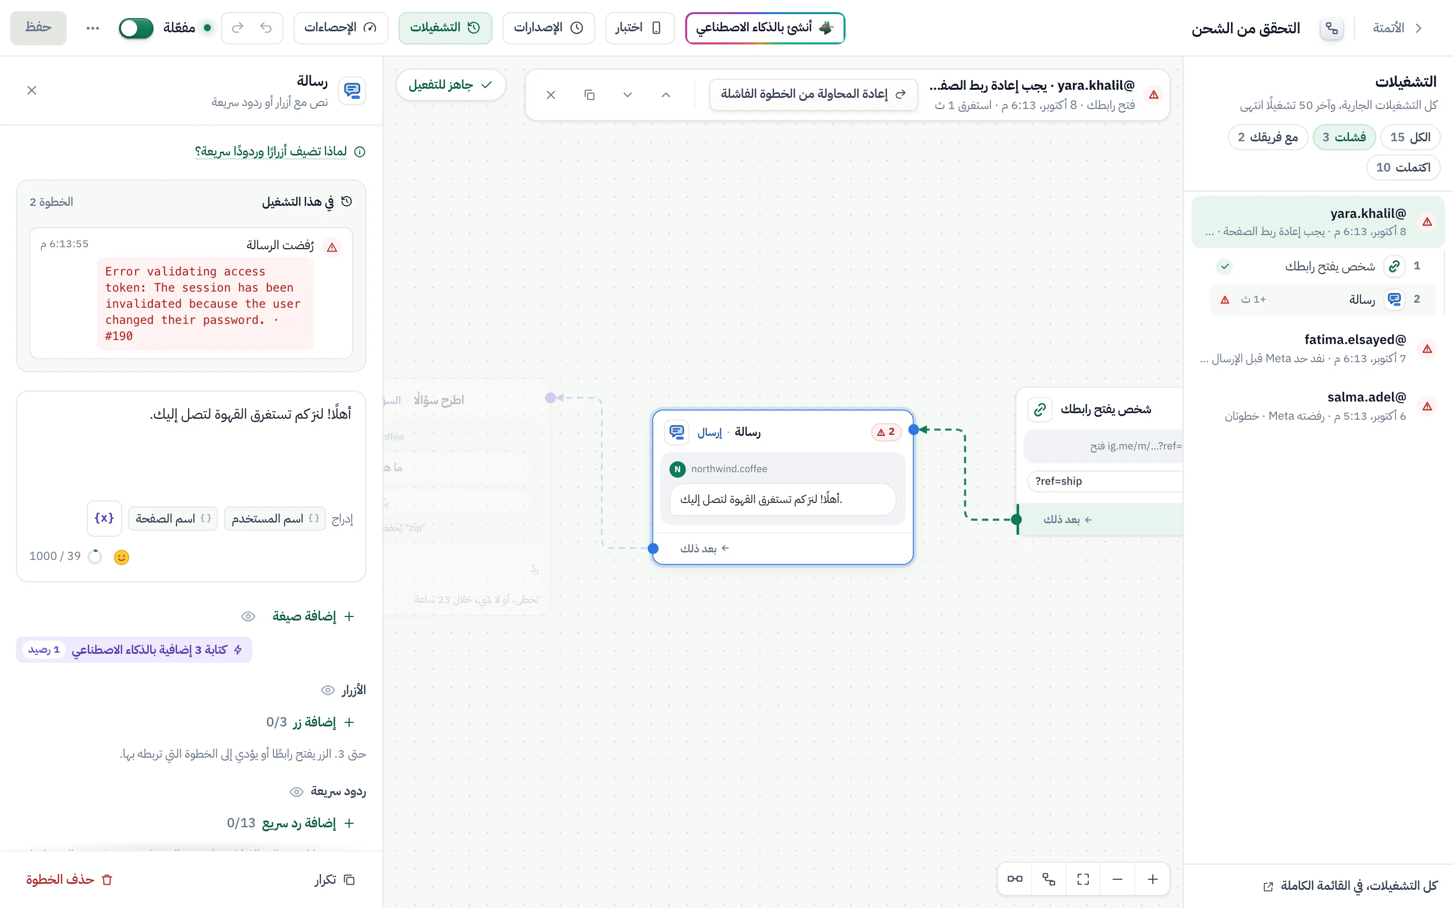Image resolution: width=1453 pixels, height=908 pixels.
Task: Copy run details with the duplicate icon
Action: [590, 95]
